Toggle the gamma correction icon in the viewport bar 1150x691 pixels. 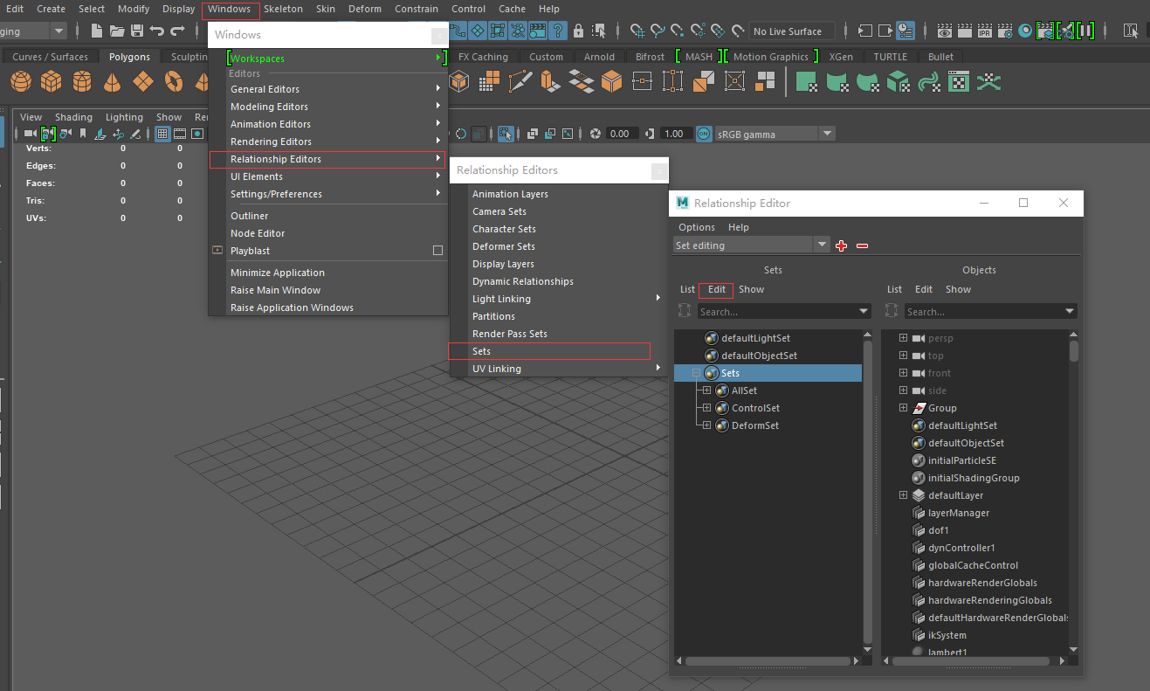coord(649,133)
